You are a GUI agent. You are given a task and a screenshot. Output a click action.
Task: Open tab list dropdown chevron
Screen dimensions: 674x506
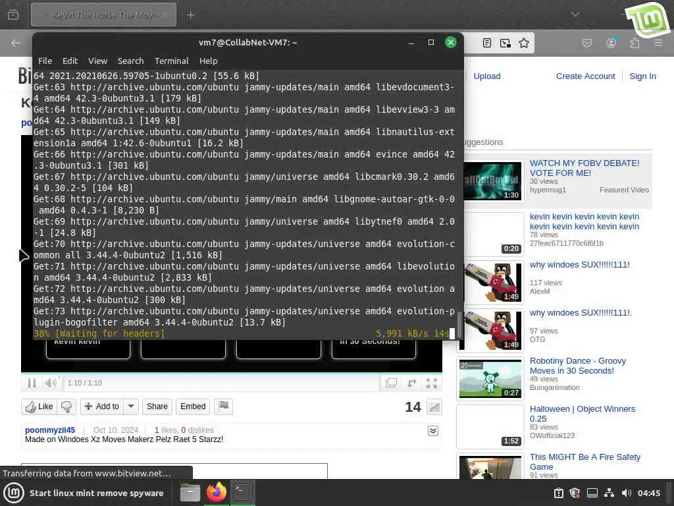pos(575,14)
